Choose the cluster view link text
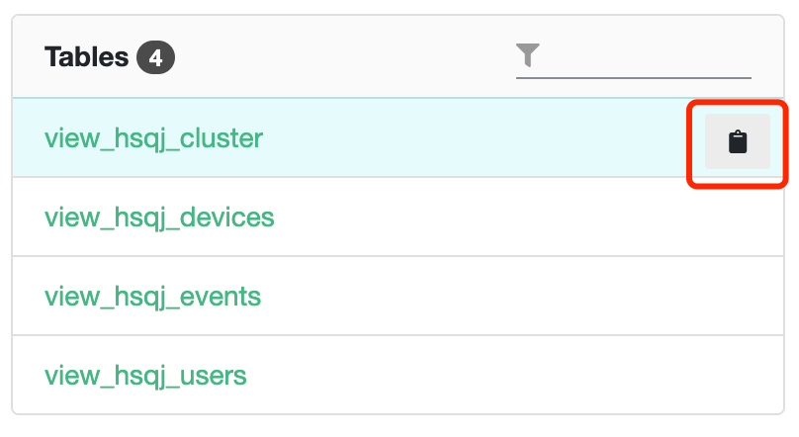 (153, 137)
